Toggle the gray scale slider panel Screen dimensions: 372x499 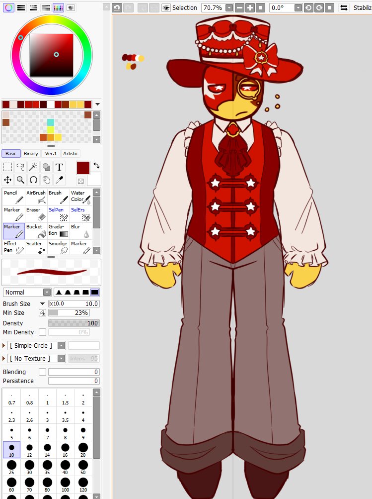point(46,7)
